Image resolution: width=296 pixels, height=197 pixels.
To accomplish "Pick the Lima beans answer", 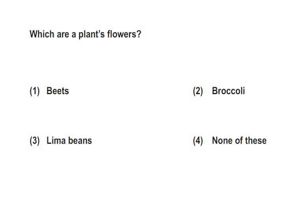I will [x=69, y=141].
